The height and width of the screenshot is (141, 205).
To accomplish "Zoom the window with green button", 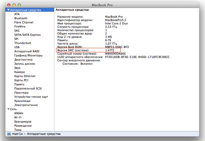I will coord(19,5).
